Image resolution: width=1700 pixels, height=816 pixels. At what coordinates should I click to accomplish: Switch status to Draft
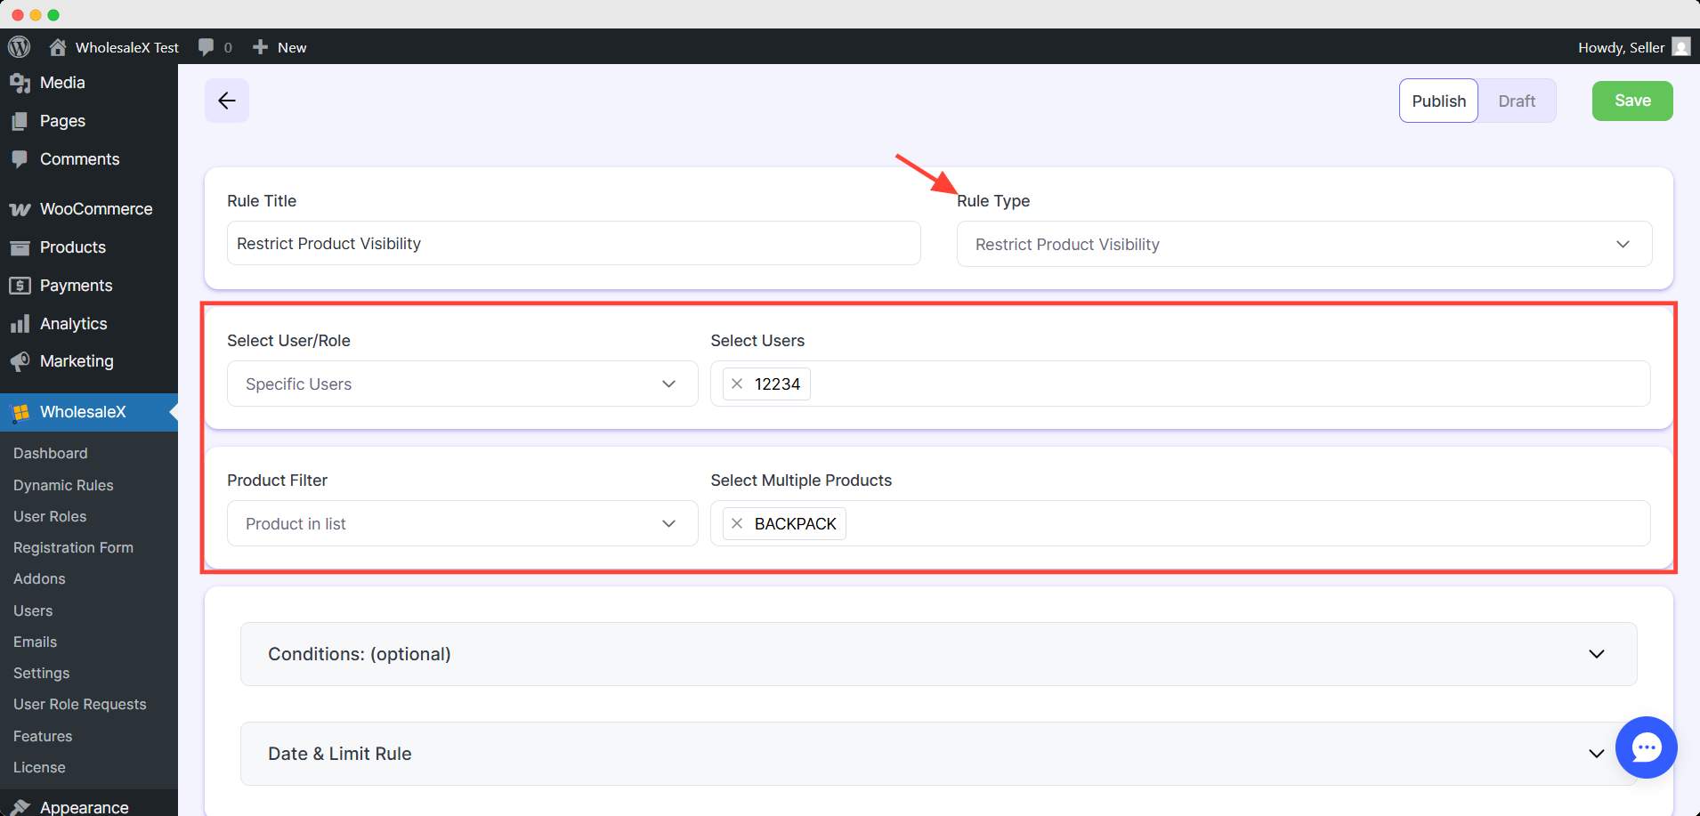click(x=1517, y=101)
